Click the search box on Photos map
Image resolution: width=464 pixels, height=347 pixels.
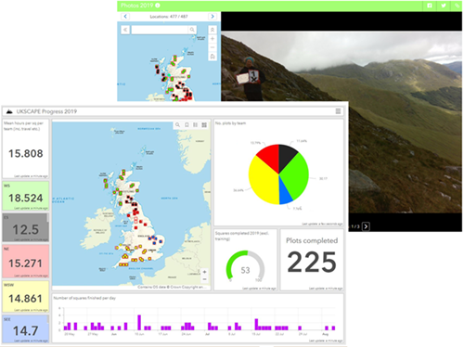(160, 30)
